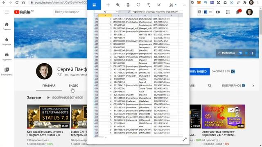Open the crop tool in Photos viewer

159,5
